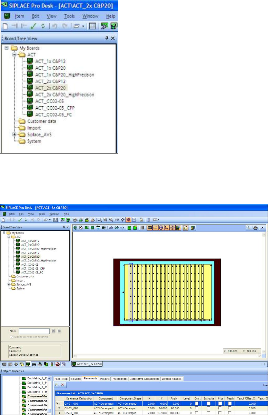Switch to the Fiducials tab
The width and height of the screenshot is (268, 415).
coord(77,378)
